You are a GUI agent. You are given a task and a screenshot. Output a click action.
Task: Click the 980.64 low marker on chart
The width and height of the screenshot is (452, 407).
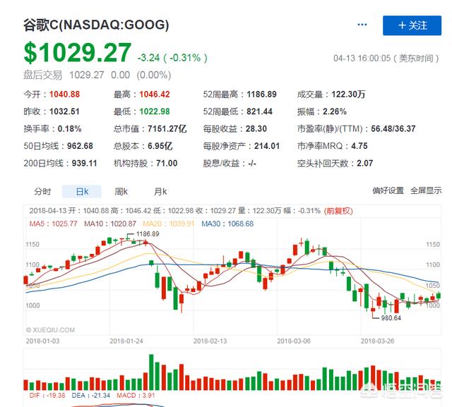pyautogui.click(x=391, y=318)
